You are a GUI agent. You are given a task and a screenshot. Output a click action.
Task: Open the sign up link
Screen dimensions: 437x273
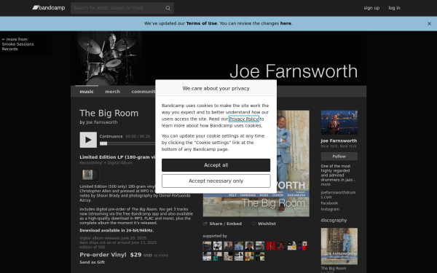(371, 8)
